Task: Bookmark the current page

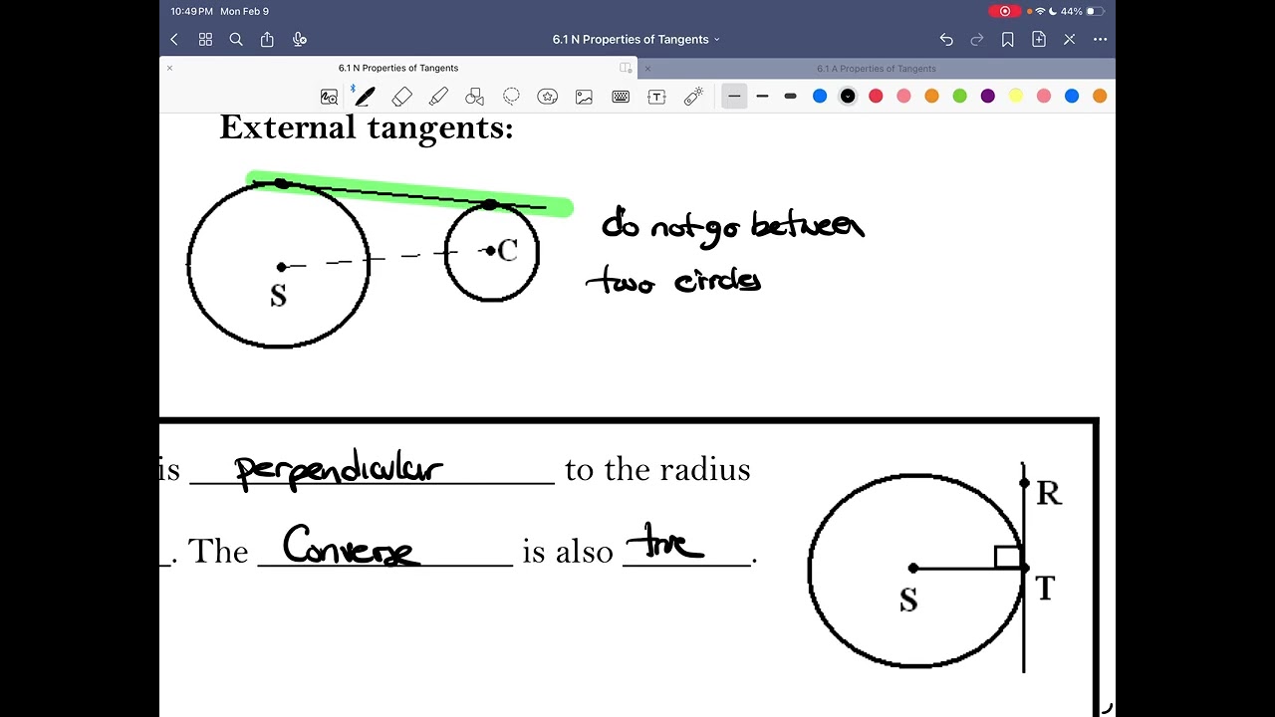Action: 1008,40
